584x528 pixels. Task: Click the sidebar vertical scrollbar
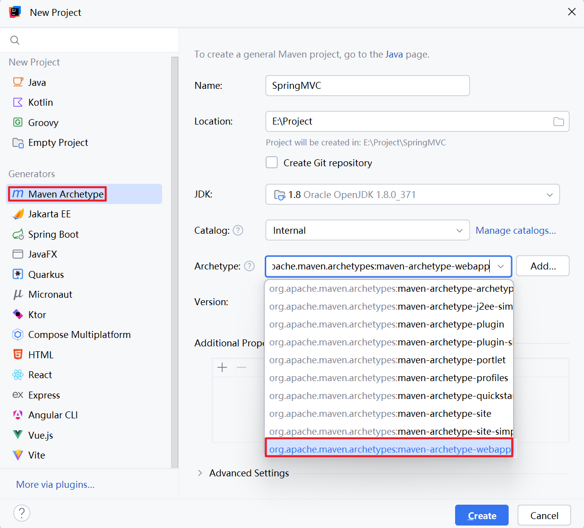[175, 262]
